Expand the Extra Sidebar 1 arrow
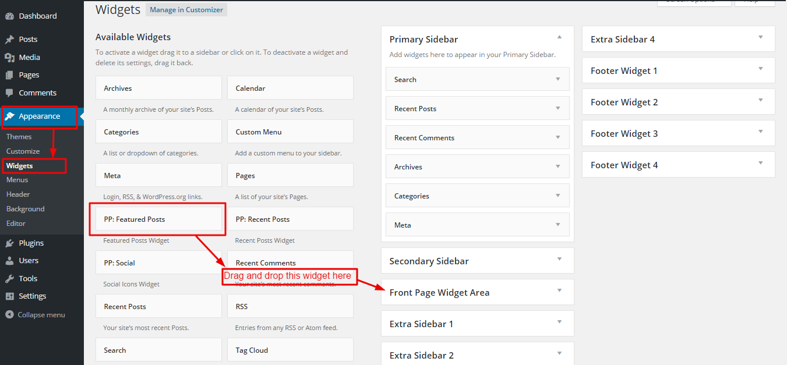 click(559, 322)
